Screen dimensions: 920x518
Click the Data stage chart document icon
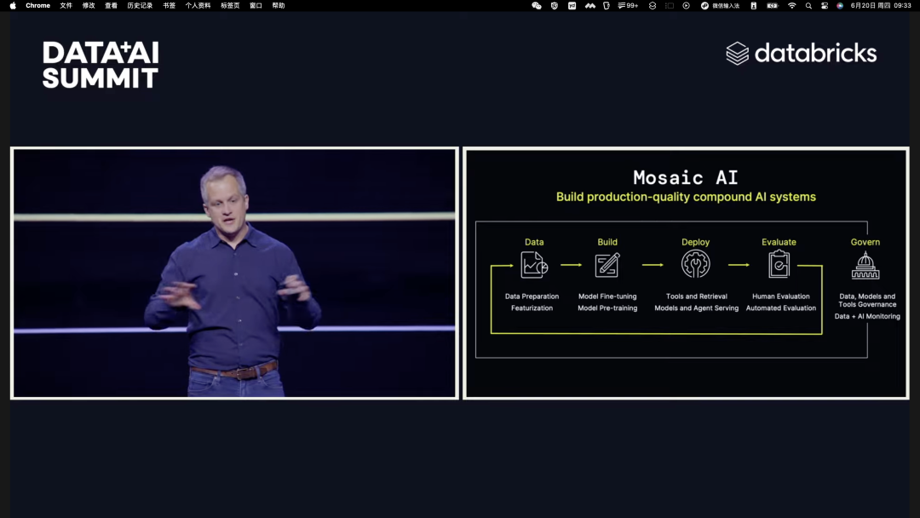click(534, 265)
